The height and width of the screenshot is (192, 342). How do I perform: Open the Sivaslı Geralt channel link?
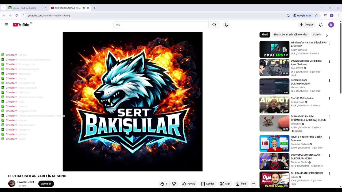tap(26, 182)
